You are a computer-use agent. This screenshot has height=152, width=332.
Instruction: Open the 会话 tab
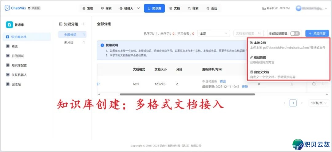211,9
